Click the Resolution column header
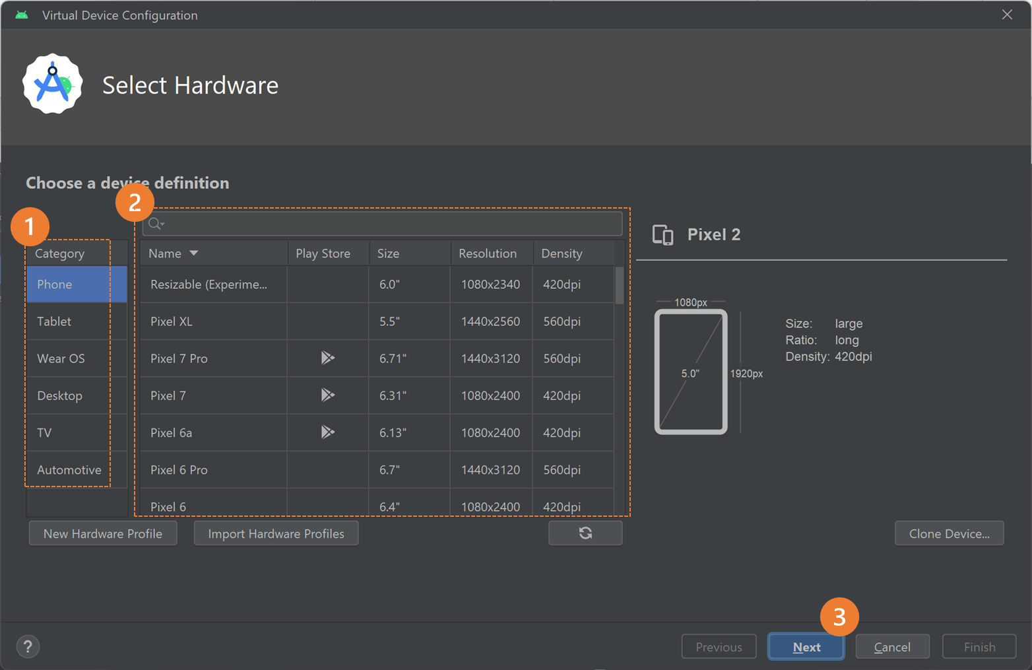The width and height of the screenshot is (1032, 670). tap(492, 253)
